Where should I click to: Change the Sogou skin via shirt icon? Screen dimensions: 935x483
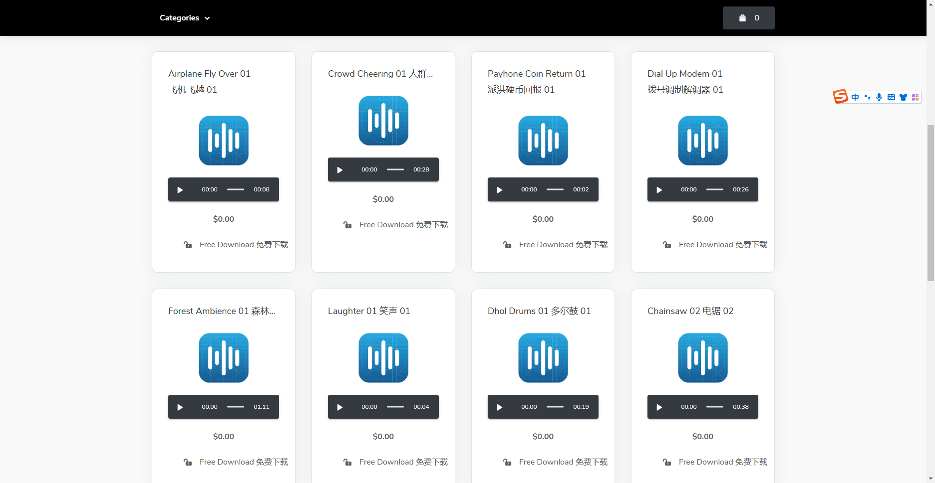coord(903,97)
